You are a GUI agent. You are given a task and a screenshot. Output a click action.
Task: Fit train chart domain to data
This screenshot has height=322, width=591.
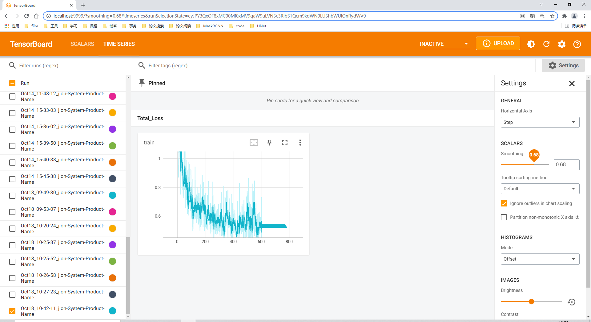pos(254,143)
